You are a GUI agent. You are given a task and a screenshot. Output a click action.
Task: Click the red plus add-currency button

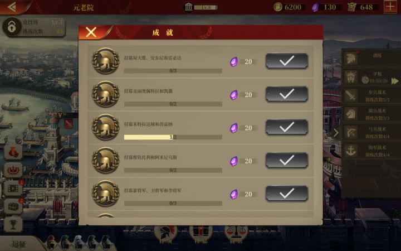(x=390, y=7)
